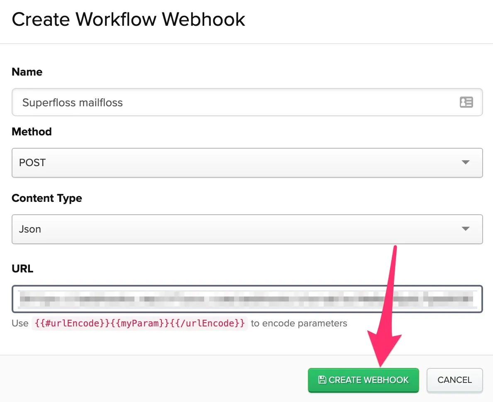
Task: Click the "Name" field label
Action: point(27,72)
